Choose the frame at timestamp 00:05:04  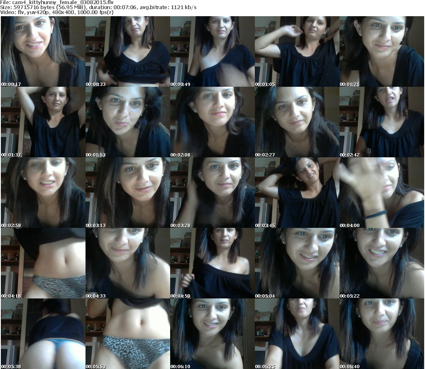pos(297,263)
